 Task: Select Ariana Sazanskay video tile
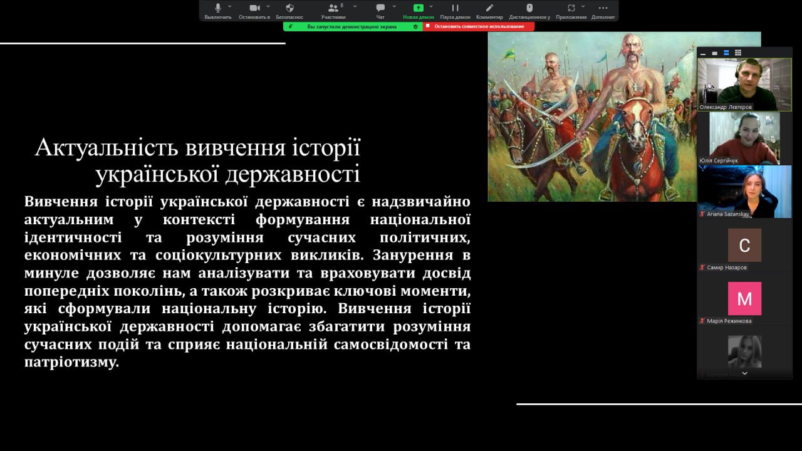click(745, 192)
